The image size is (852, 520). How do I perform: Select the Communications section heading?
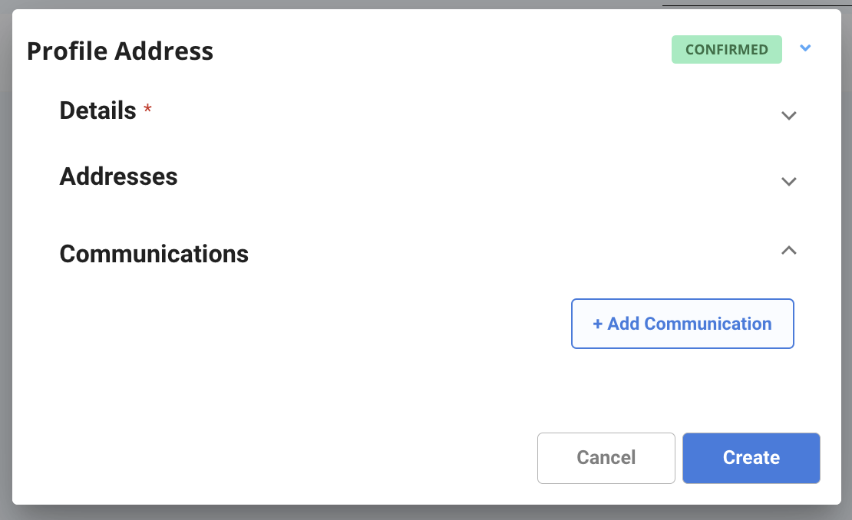click(x=154, y=254)
